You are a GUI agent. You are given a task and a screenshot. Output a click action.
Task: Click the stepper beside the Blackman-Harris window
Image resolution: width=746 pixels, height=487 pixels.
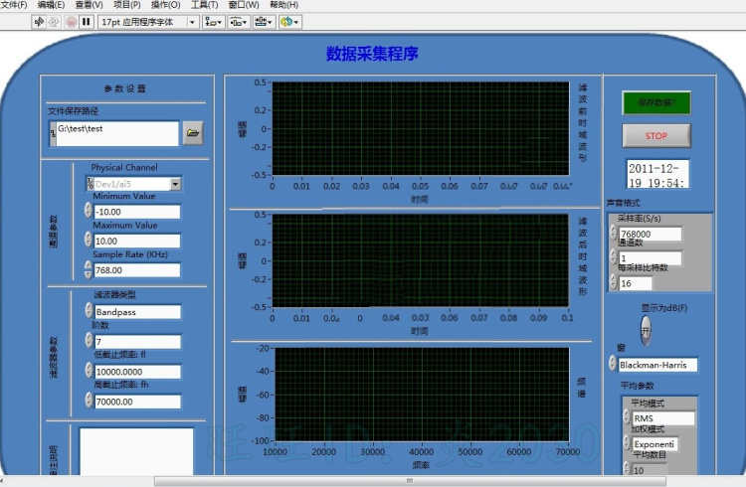(613, 363)
